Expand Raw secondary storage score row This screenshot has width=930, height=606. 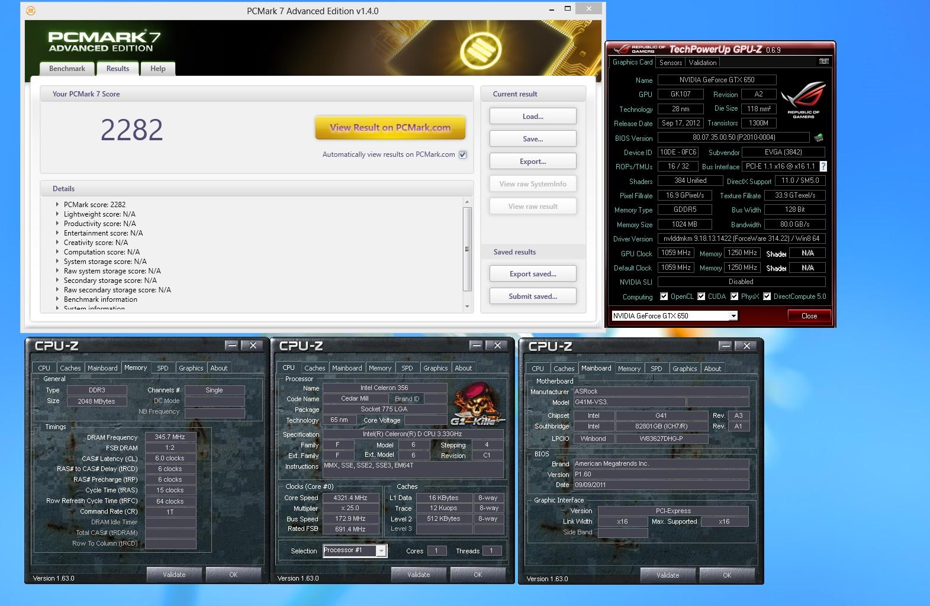click(x=57, y=290)
